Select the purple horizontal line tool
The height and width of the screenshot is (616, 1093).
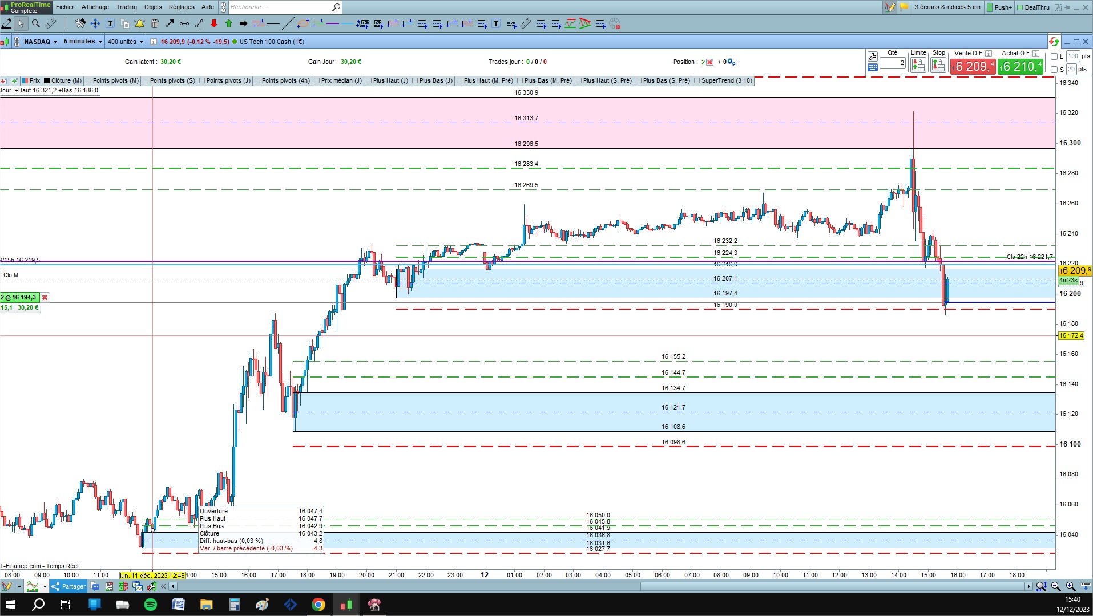(333, 23)
